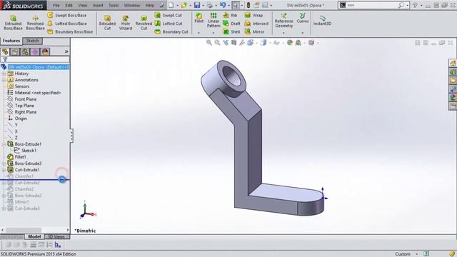This screenshot has height=257, width=457.
Task: Toggle the Instant3D mode
Action: pos(322,20)
